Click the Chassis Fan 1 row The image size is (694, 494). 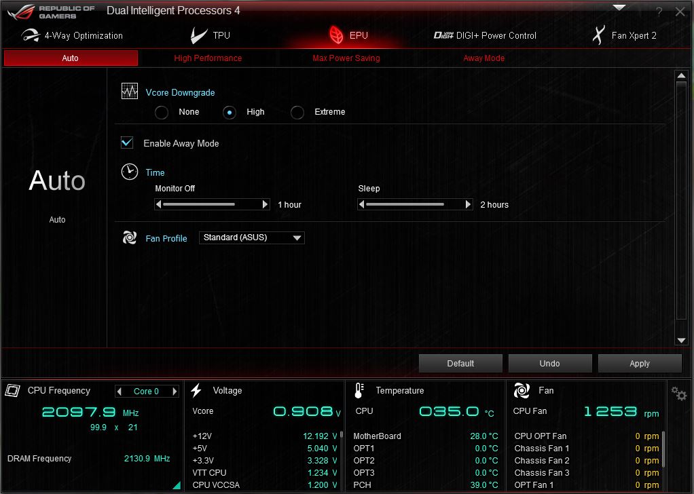[x=587, y=449]
